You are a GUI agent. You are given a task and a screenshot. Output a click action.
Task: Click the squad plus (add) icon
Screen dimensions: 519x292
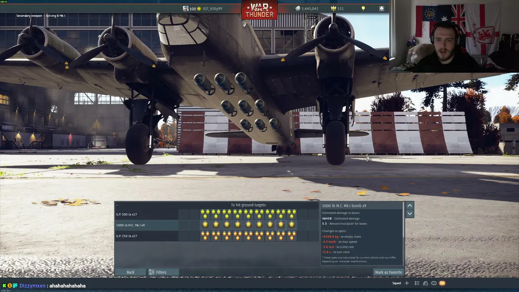[x=407, y=283]
